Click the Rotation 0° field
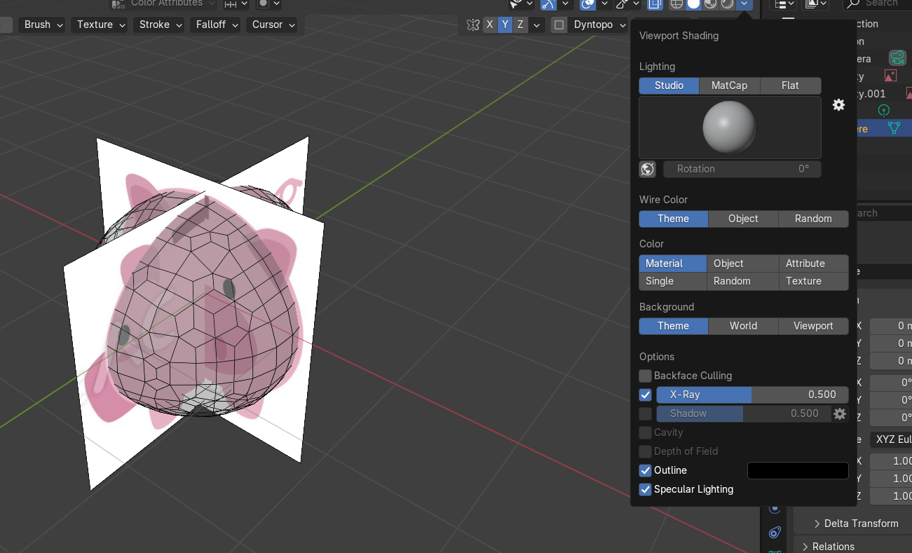Screen dimensions: 912x553 (x=742, y=169)
